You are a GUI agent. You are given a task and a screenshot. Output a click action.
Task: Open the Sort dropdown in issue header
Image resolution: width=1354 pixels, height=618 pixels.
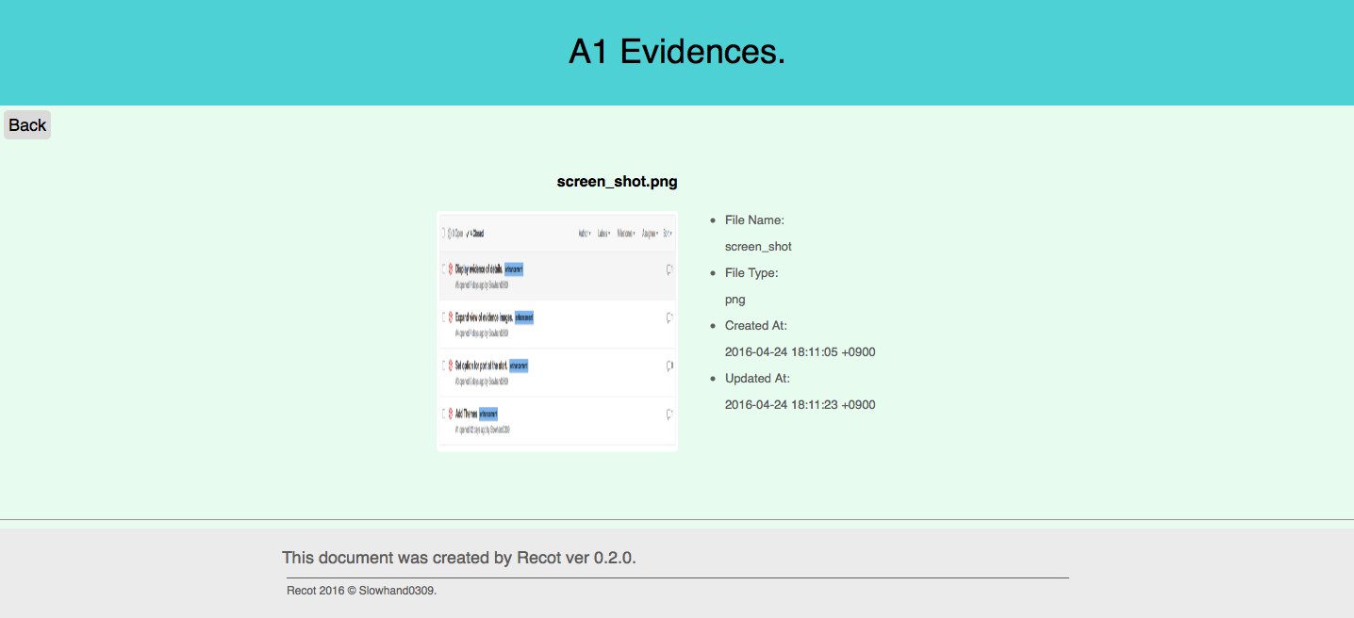click(668, 234)
